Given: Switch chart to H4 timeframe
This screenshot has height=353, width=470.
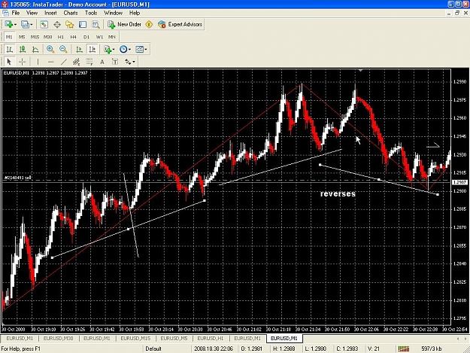Looking at the screenshot, I should (74, 37).
